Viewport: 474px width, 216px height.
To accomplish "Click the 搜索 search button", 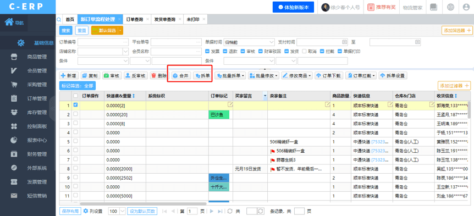I will coord(66,31).
